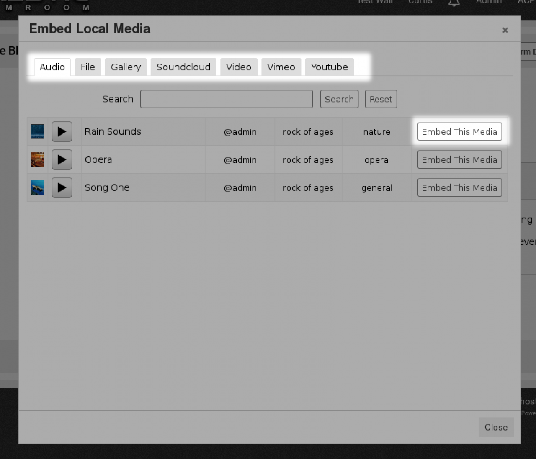Viewport: 536px width, 459px height.
Task: Close the Embed Local Media dialog with X
Action: [x=505, y=30]
